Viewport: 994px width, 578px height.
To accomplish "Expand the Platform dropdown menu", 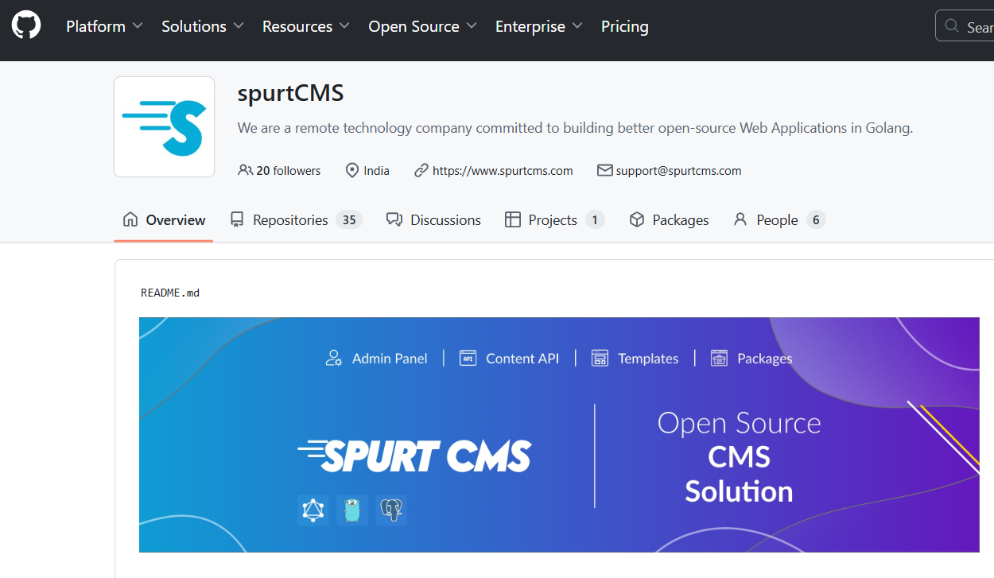I will [x=104, y=26].
